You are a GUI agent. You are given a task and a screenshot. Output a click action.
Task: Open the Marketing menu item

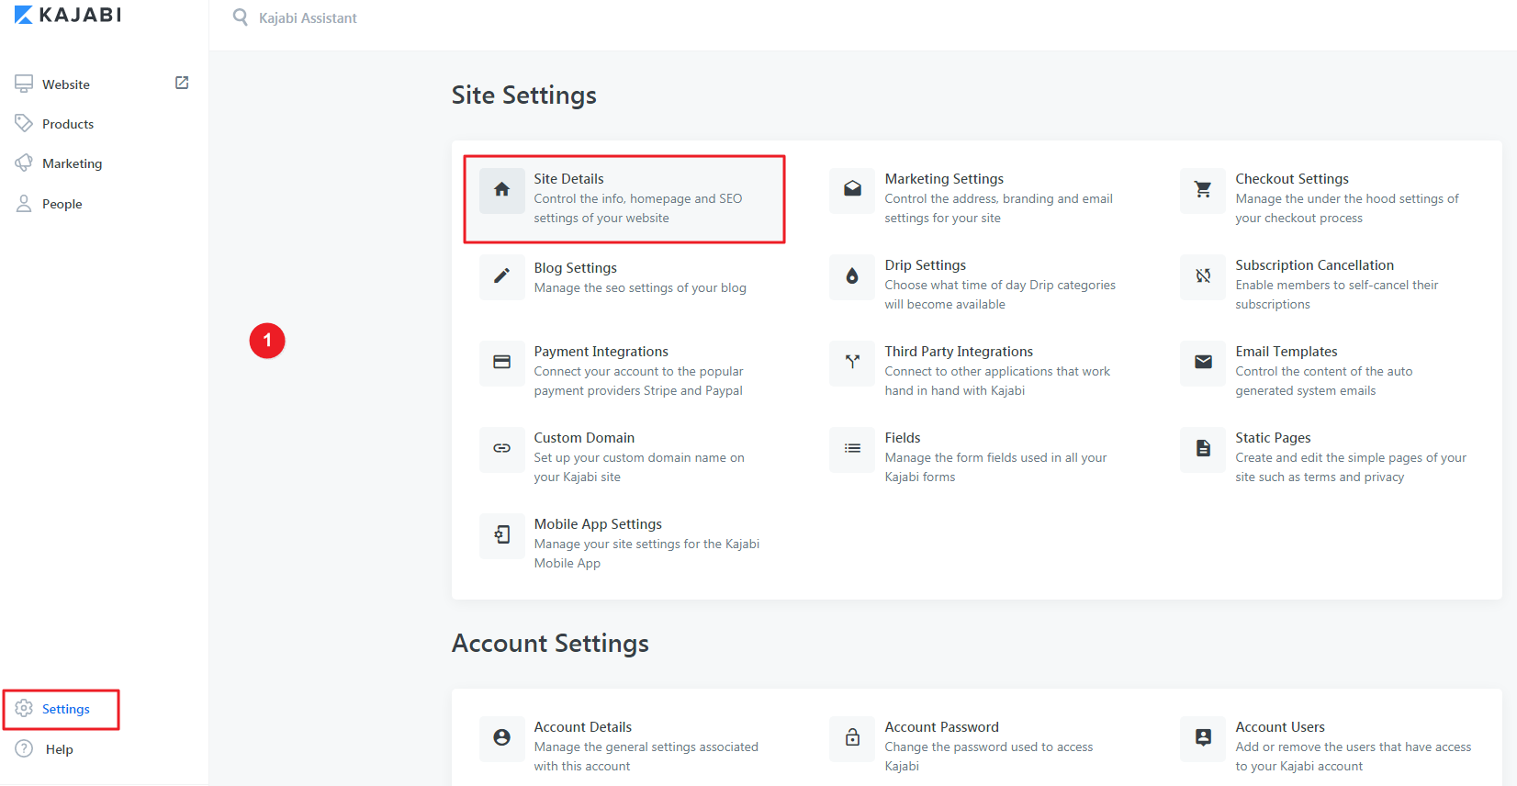pos(73,163)
